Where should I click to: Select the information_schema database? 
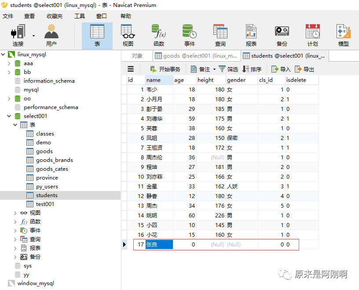(49, 81)
